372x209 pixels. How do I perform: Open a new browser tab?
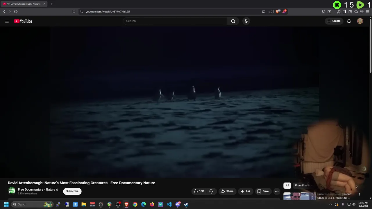pyautogui.click(x=51, y=4)
